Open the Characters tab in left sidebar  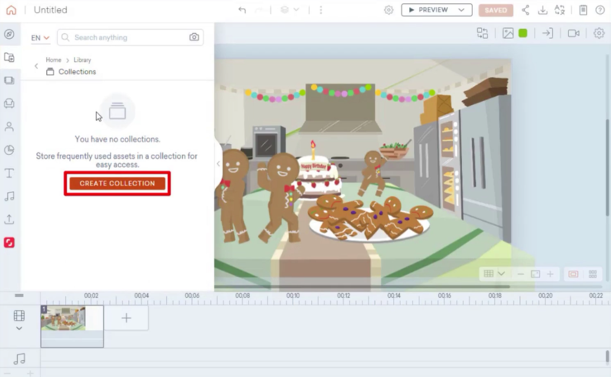[9, 127]
